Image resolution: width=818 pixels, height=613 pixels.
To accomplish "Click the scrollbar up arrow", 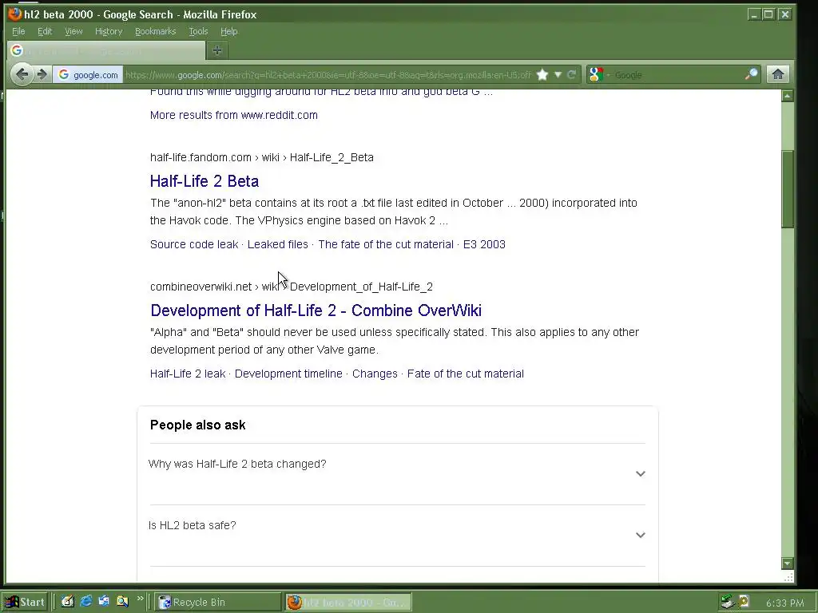I will click(787, 96).
